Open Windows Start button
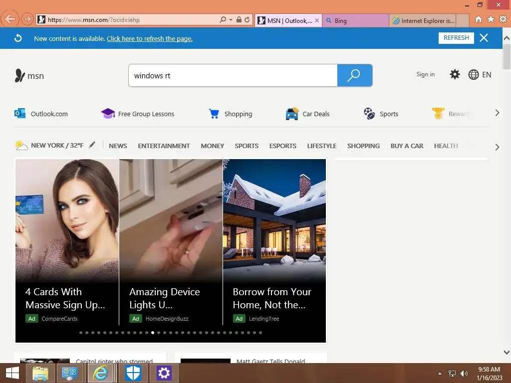Screen dimensions: 511x383 tap(12, 373)
